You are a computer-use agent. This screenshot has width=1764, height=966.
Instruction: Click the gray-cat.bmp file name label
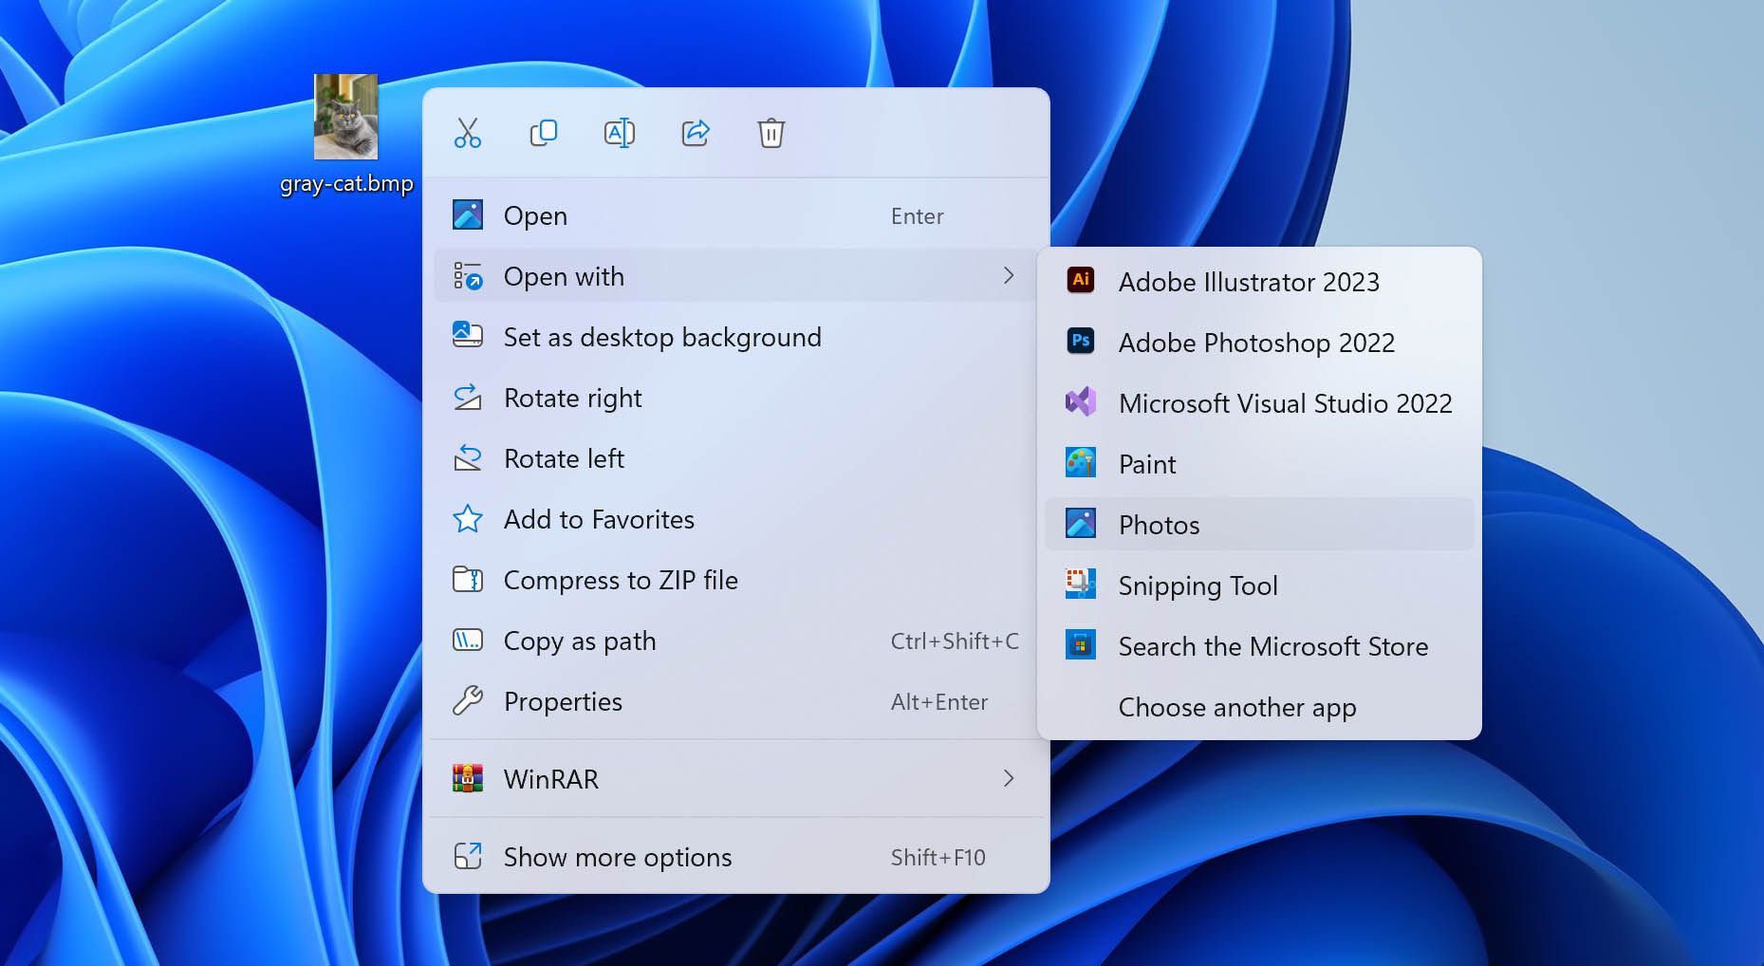pyautogui.click(x=346, y=183)
